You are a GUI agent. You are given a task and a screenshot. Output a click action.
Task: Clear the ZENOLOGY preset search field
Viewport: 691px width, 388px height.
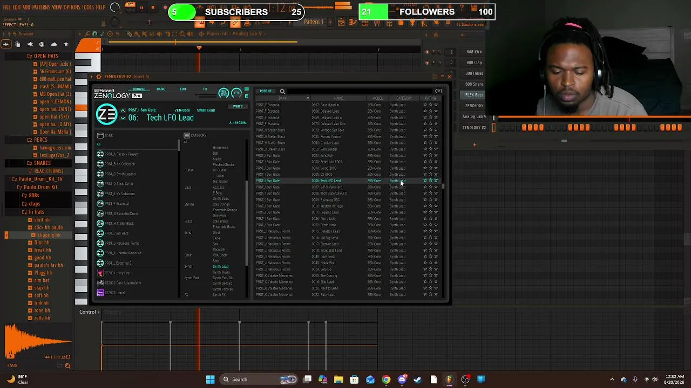pos(438,91)
